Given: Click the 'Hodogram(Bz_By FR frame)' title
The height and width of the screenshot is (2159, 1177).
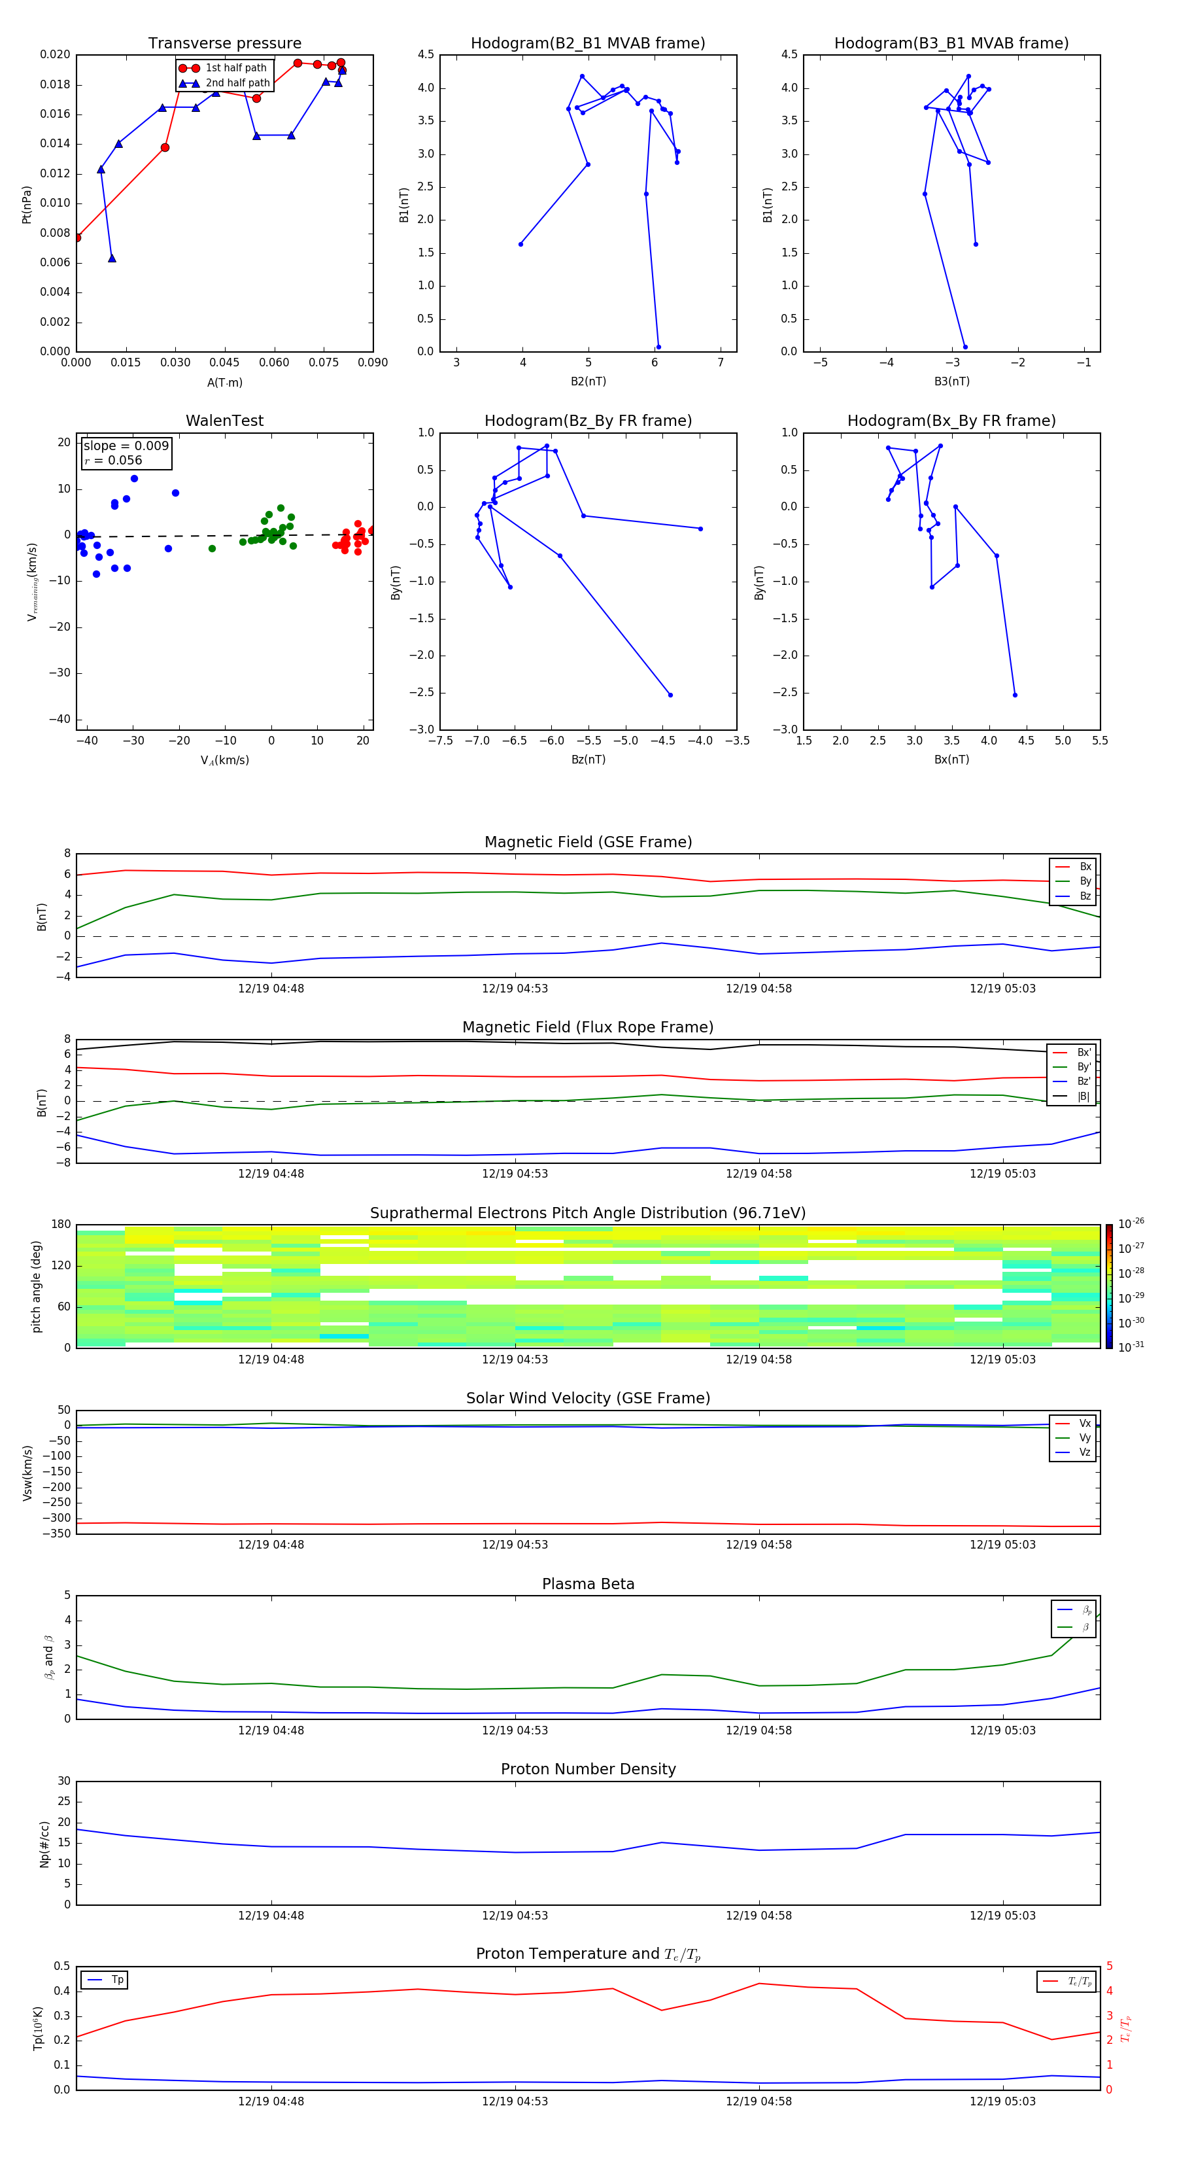Looking at the screenshot, I should [x=588, y=421].
